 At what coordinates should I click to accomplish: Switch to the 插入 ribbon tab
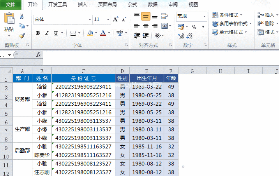click(x=82, y=5)
